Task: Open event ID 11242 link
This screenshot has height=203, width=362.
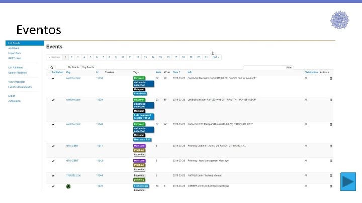Action: pos(100,161)
